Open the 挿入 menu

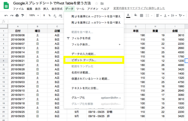46,9
